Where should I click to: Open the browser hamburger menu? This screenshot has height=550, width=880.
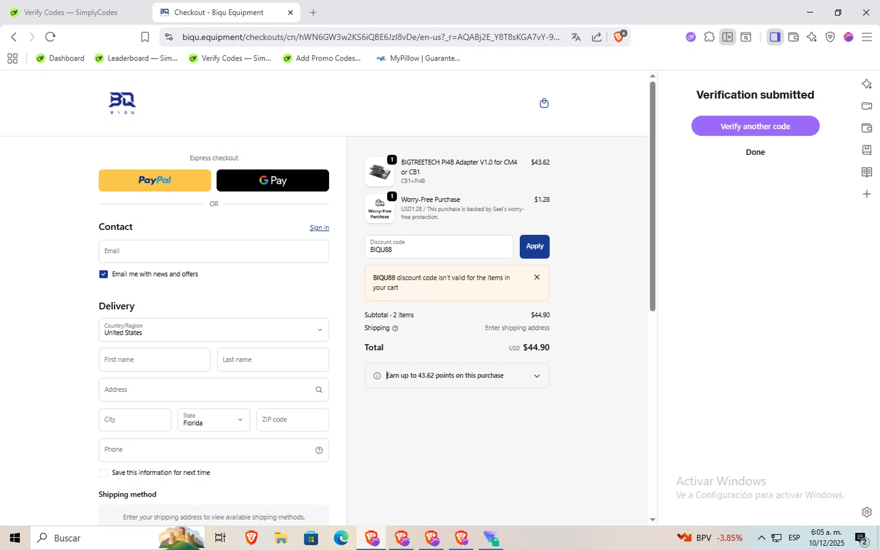tap(867, 37)
